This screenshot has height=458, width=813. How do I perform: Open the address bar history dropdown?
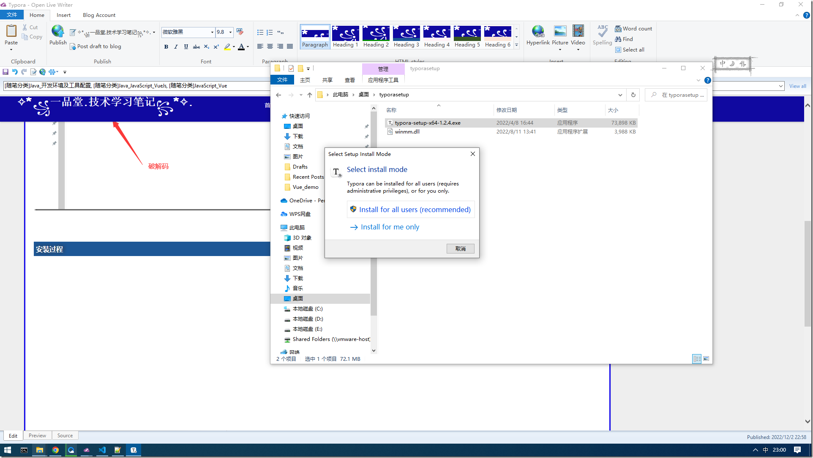(x=620, y=95)
